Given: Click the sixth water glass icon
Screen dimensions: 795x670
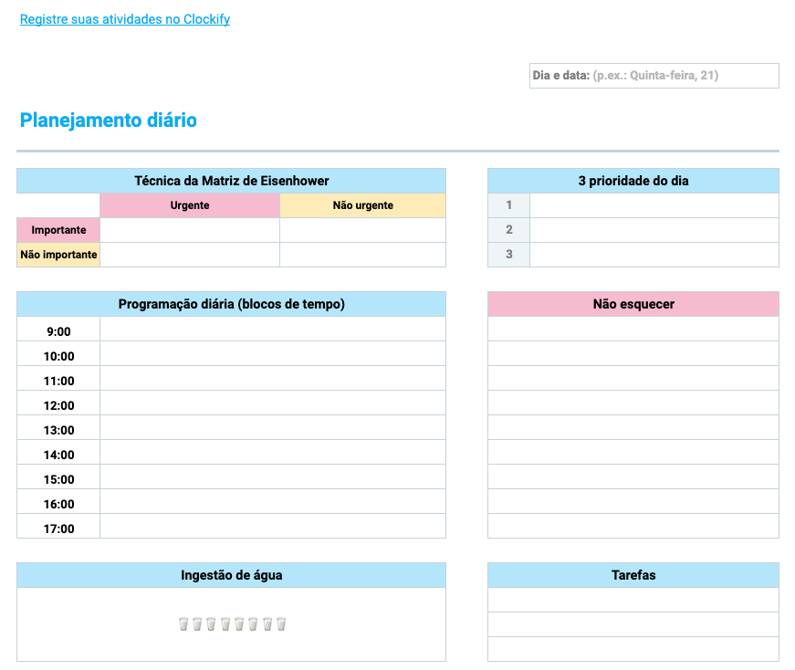Looking at the screenshot, I should click(x=252, y=624).
